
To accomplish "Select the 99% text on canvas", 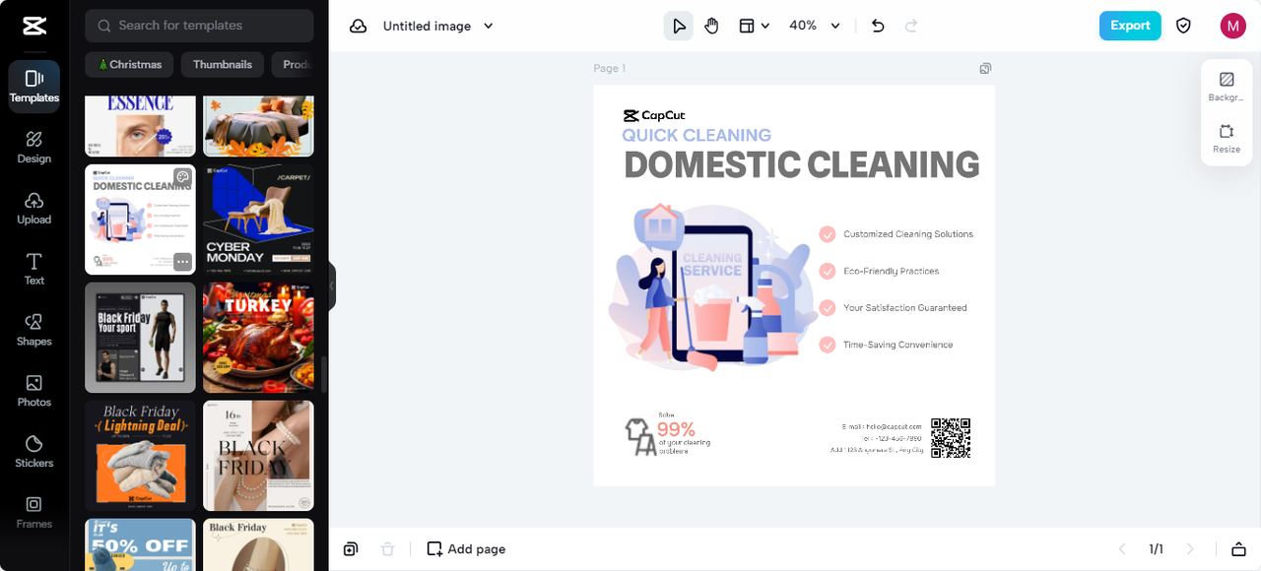I will coord(676,430).
